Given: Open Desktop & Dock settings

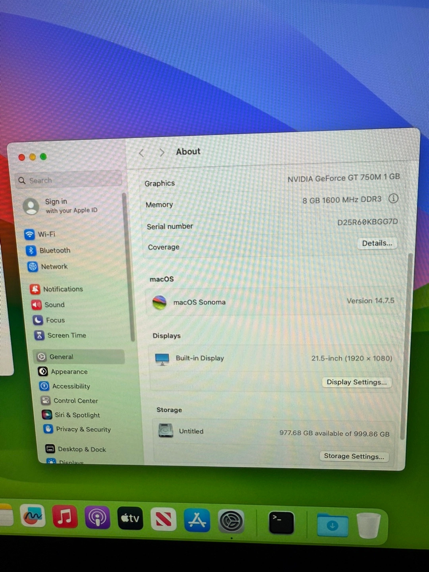Looking at the screenshot, I should tap(75, 449).
